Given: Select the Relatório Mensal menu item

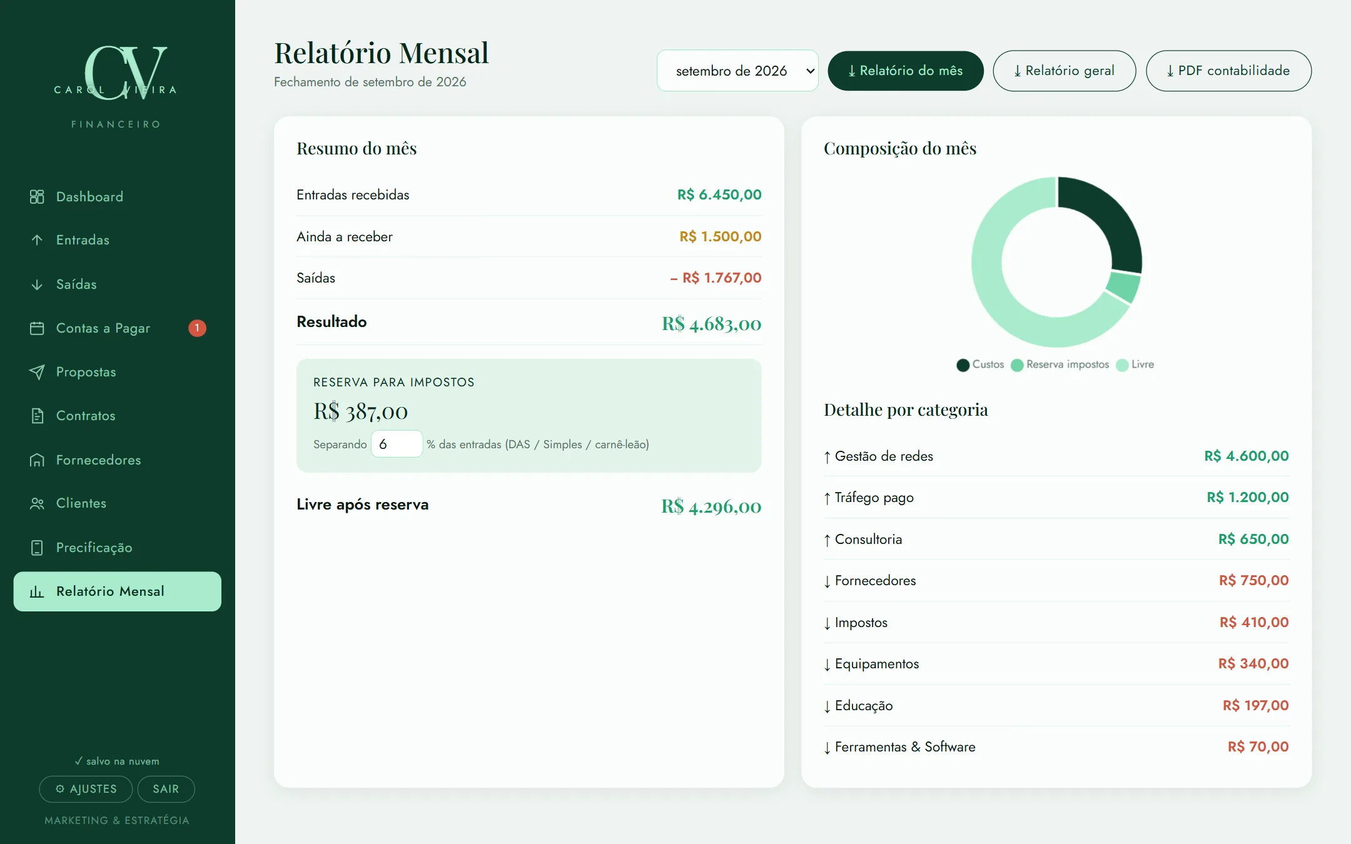Looking at the screenshot, I should 118,591.
